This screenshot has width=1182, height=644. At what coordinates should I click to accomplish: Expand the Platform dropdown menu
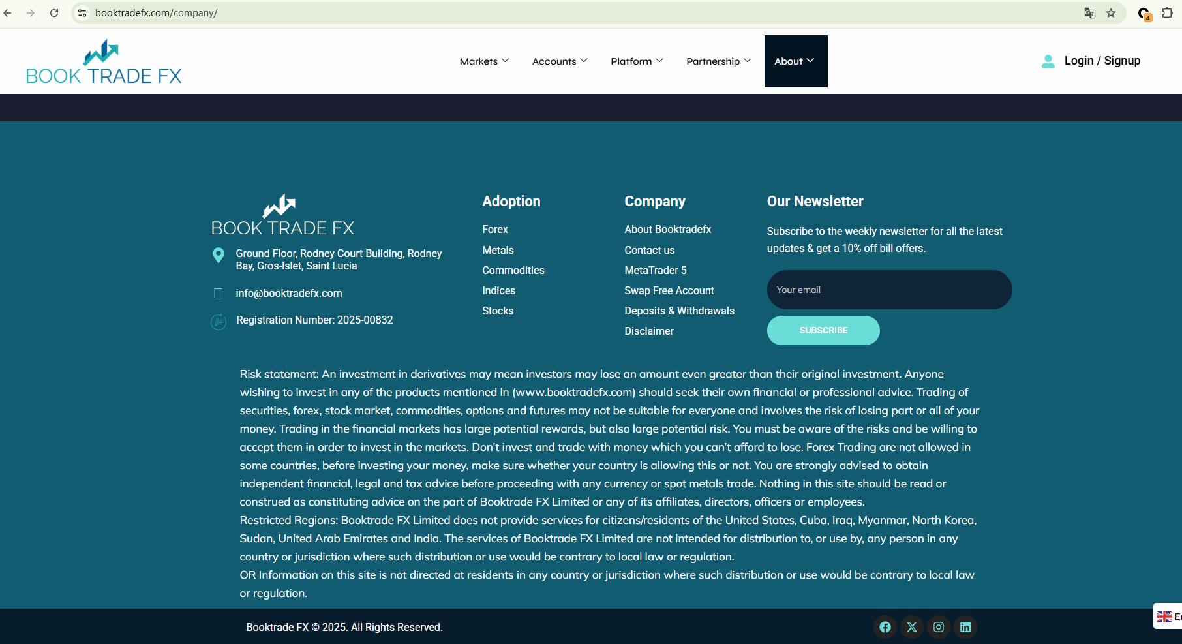[x=637, y=61]
